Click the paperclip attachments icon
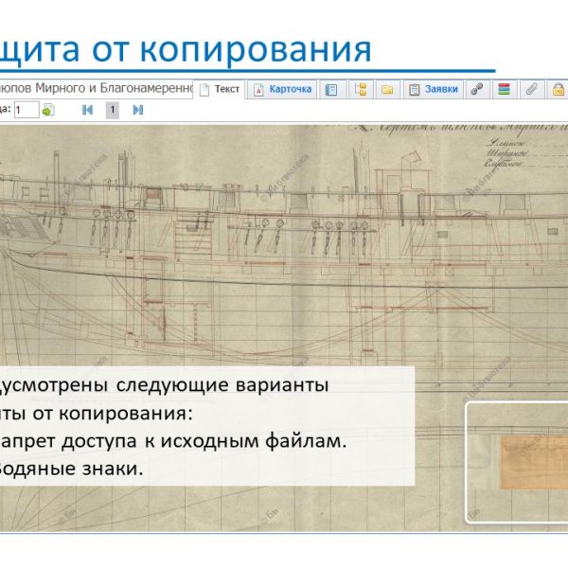Screen dimensions: 568x568 (x=532, y=90)
